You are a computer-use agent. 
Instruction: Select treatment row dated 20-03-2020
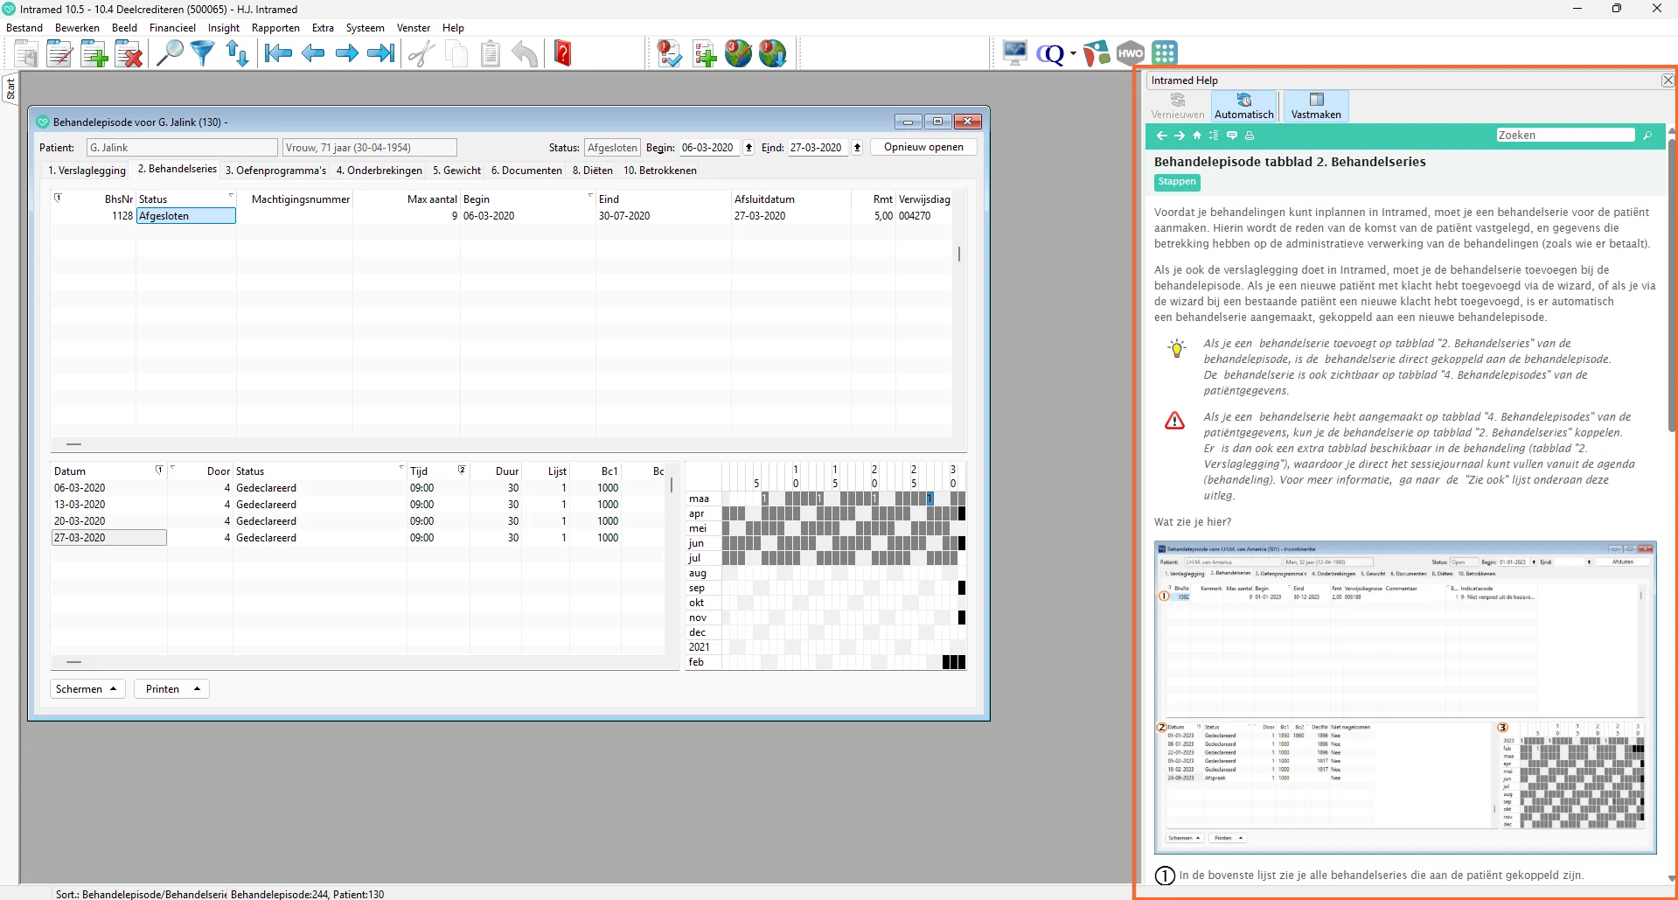(359, 521)
